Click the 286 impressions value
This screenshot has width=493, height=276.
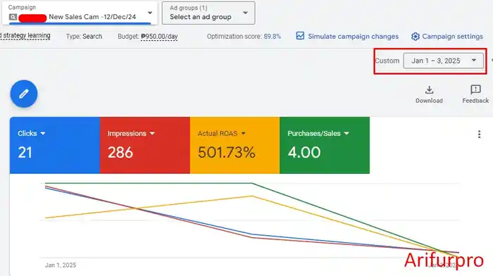pos(120,153)
